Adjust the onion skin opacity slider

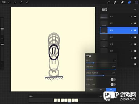[101, 75]
